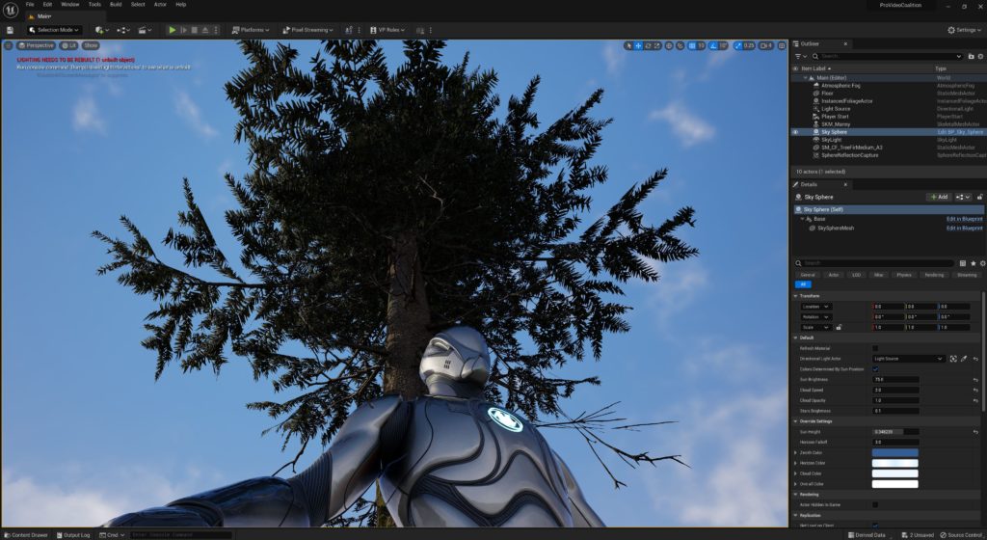The image size is (987, 540).
Task: Open the File menu
Action: (30, 5)
